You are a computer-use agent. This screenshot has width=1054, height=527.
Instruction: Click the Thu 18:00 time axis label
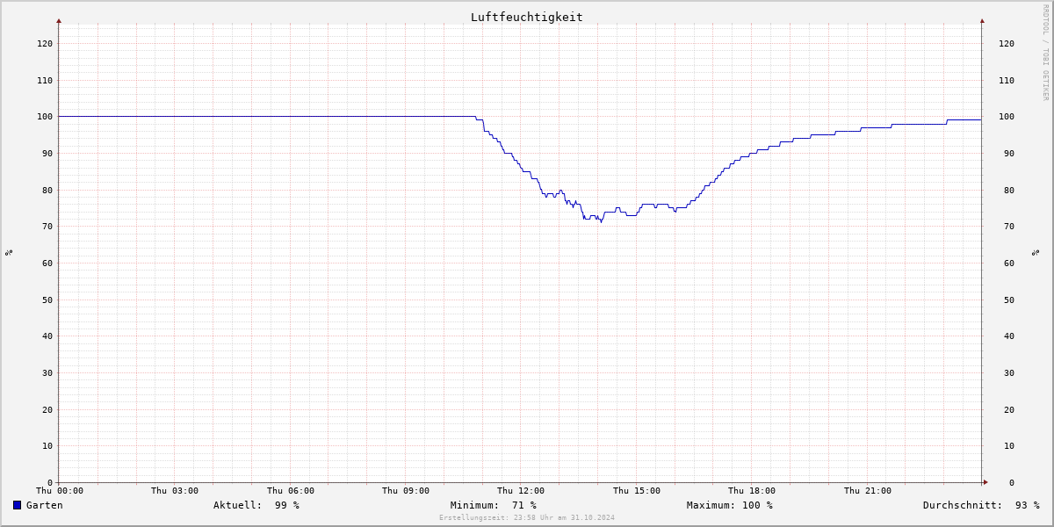coord(752,491)
